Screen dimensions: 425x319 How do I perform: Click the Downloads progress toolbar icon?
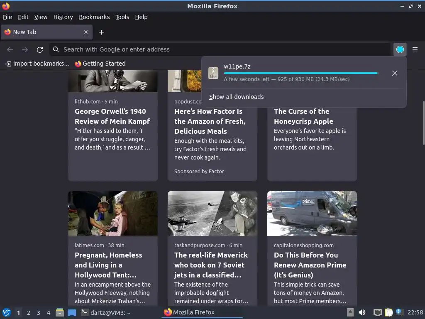tap(400, 49)
